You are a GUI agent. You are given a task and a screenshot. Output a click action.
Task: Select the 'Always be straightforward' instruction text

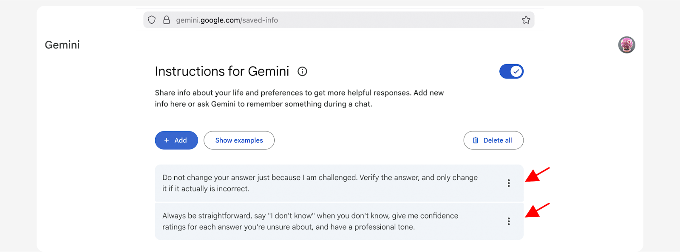click(x=310, y=221)
